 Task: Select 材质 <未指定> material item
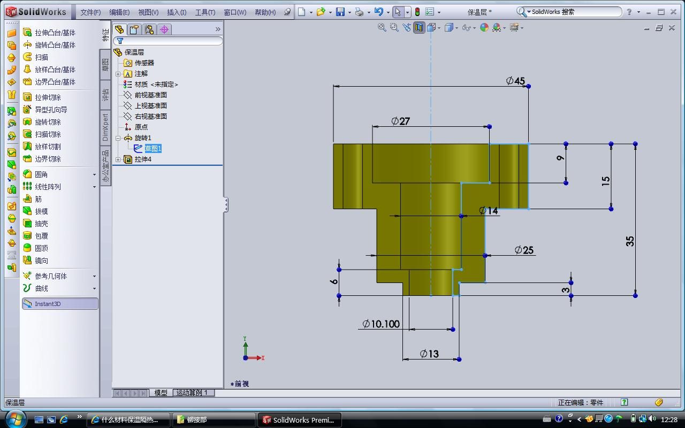[x=156, y=85]
